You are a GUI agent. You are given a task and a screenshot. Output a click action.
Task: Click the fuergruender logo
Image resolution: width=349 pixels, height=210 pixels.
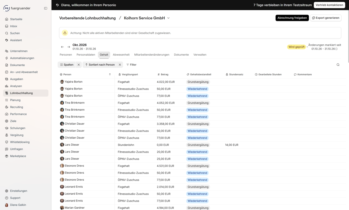tap(7, 8)
